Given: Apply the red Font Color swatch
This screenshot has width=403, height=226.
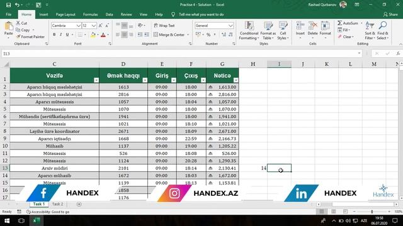Looking at the screenshot, I should 103,35.
